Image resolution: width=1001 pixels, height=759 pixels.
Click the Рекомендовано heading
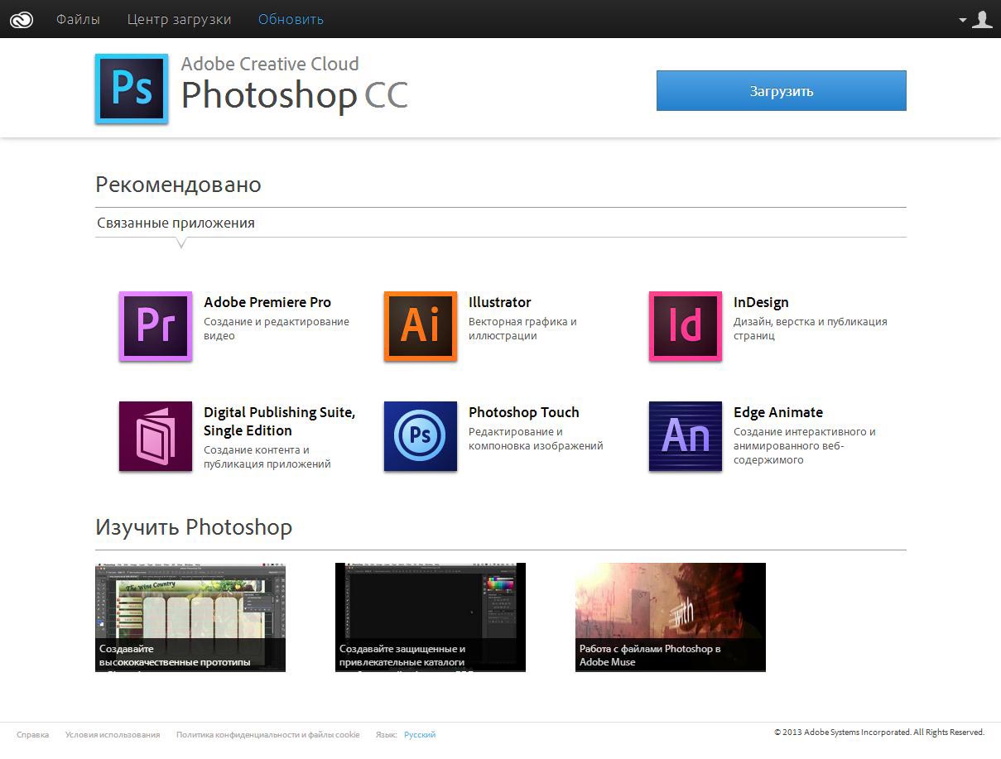(x=178, y=185)
